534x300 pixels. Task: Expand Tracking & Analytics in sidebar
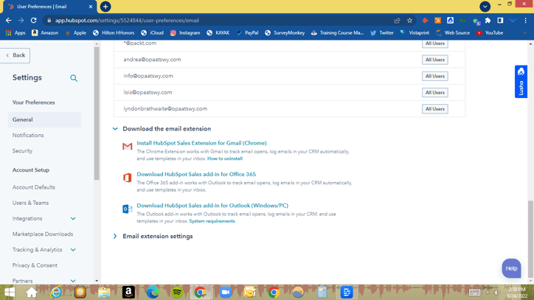pos(73,250)
